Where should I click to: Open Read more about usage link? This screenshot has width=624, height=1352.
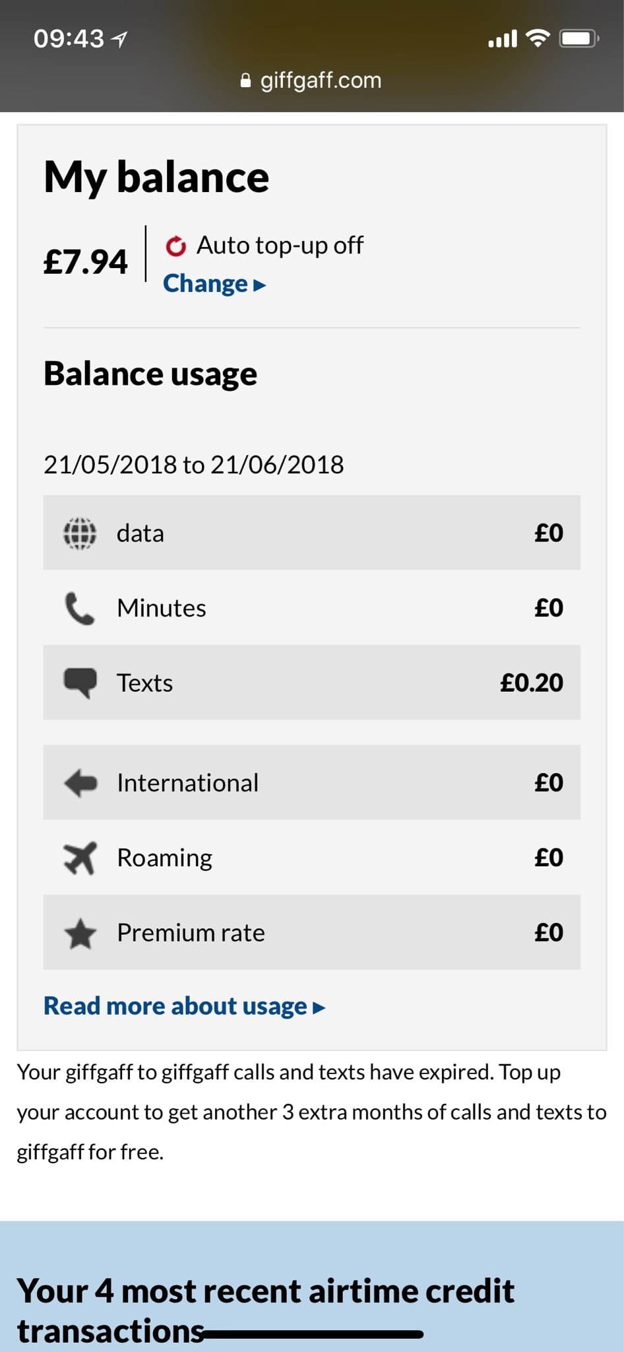pos(185,1006)
